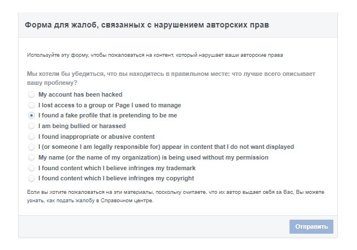Choose radio for name used without permission

tap(31, 157)
